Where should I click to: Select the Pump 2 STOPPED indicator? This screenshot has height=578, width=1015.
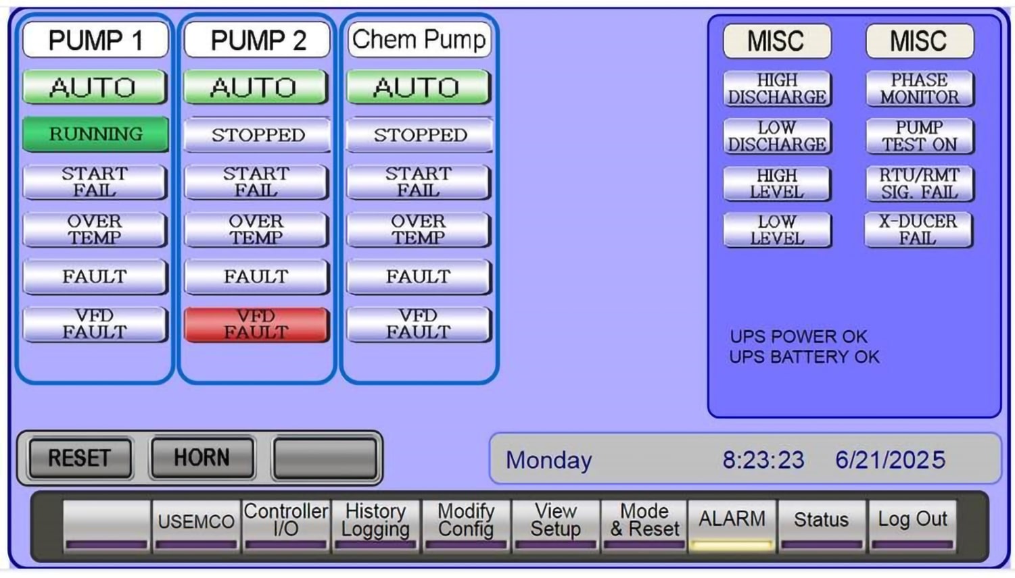[258, 134]
